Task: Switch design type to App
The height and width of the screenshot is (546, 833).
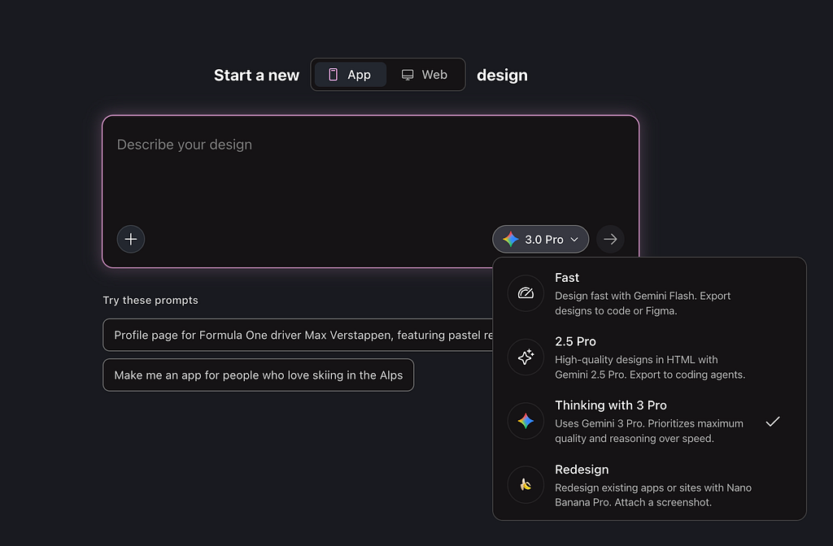Action: click(351, 75)
